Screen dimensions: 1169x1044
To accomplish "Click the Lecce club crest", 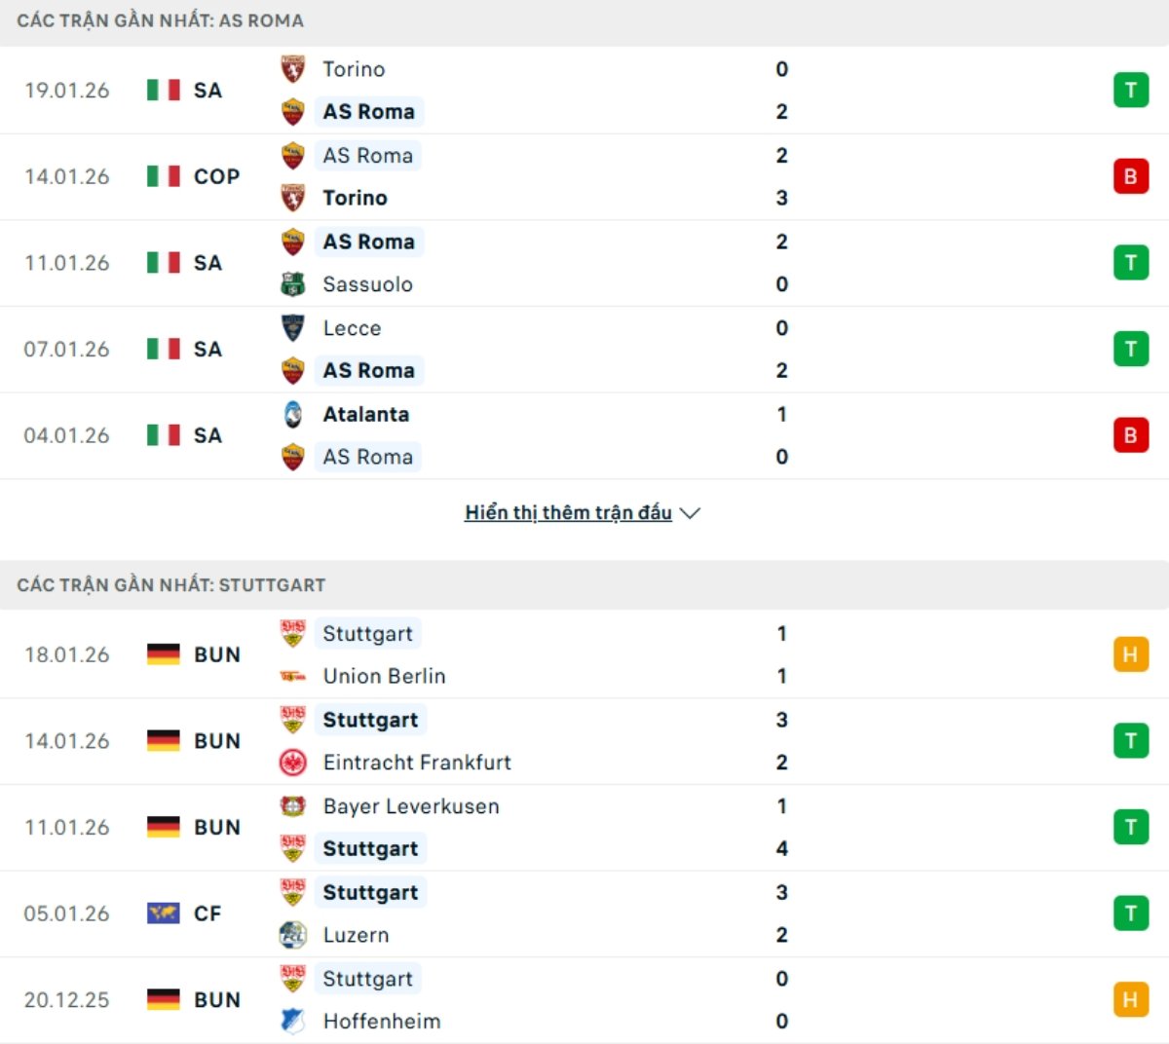I will point(294,328).
